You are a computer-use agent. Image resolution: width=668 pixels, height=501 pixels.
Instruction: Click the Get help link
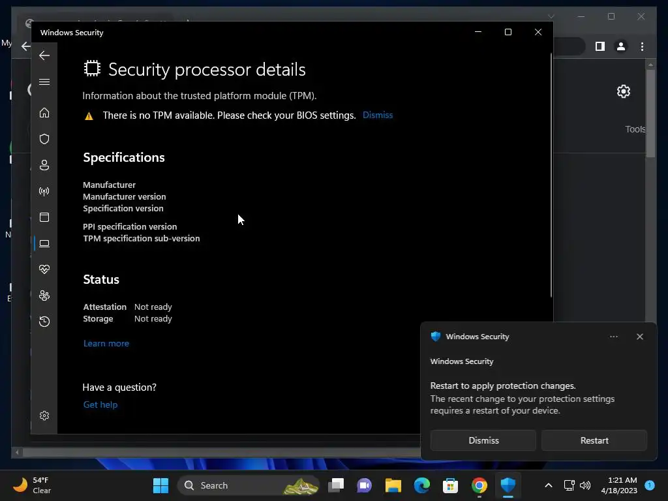click(x=100, y=404)
